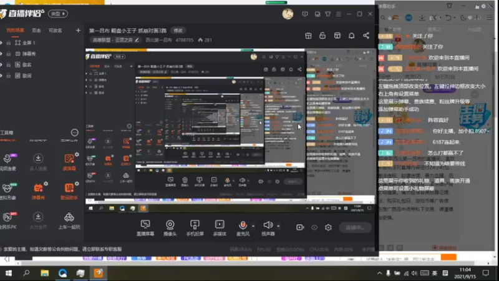Screen dimensions: 499x281
Task: Toggle visibility of 弹幕秀 source
Action: coord(1,54)
